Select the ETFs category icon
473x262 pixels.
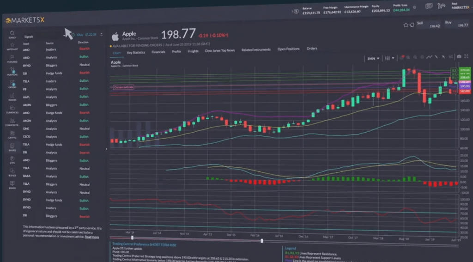[x=12, y=160]
